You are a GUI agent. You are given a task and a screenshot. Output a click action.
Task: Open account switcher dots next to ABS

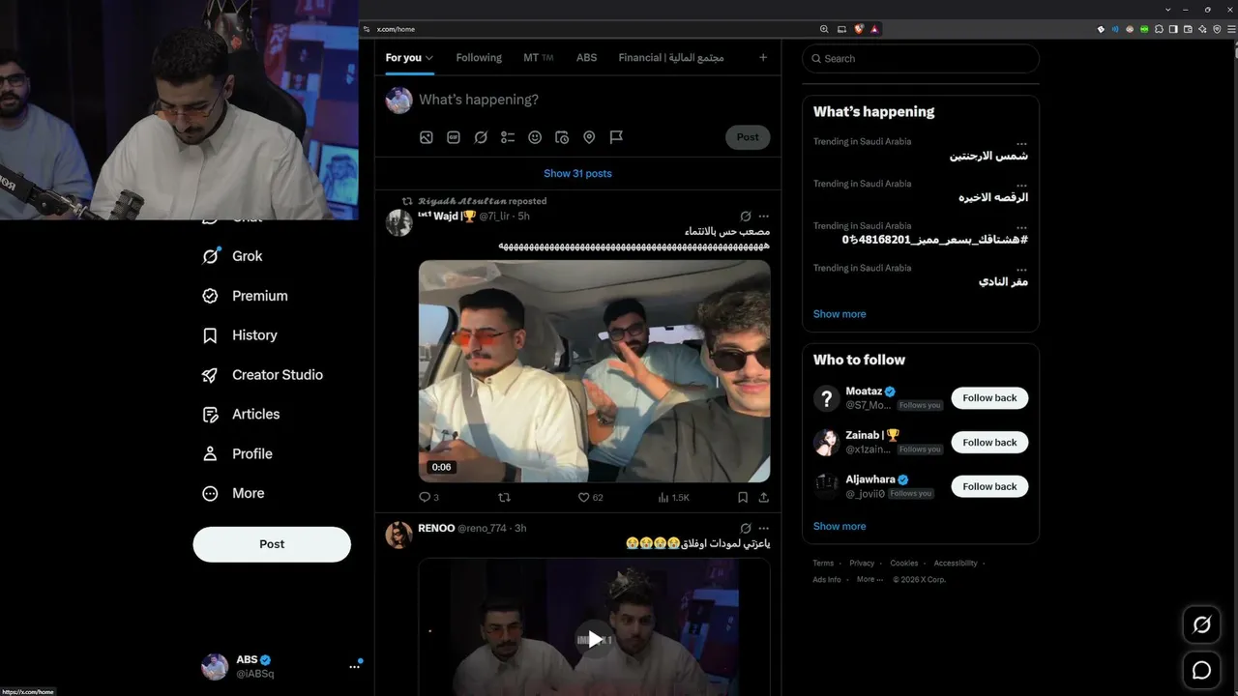coord(354,667)
